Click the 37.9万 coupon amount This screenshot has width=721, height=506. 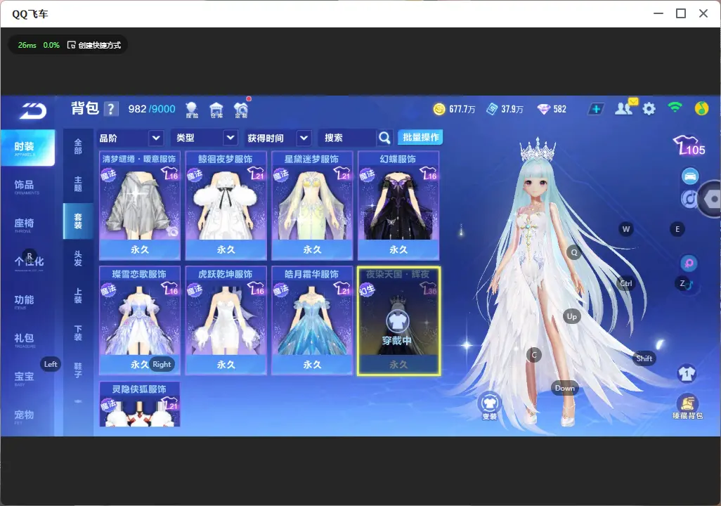512,109
